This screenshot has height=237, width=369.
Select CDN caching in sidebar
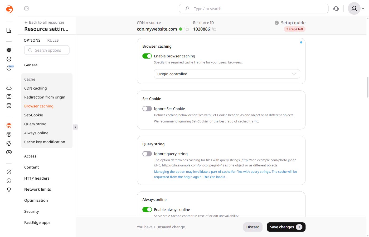tap(35, 88)
